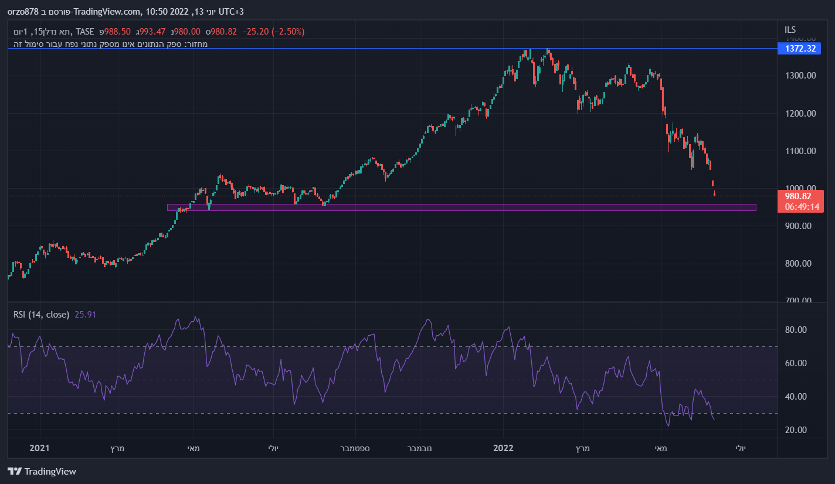Select the RSI (14, close) indicator title
Viewport: 835px width, 484px height.
tap(41, 315)
